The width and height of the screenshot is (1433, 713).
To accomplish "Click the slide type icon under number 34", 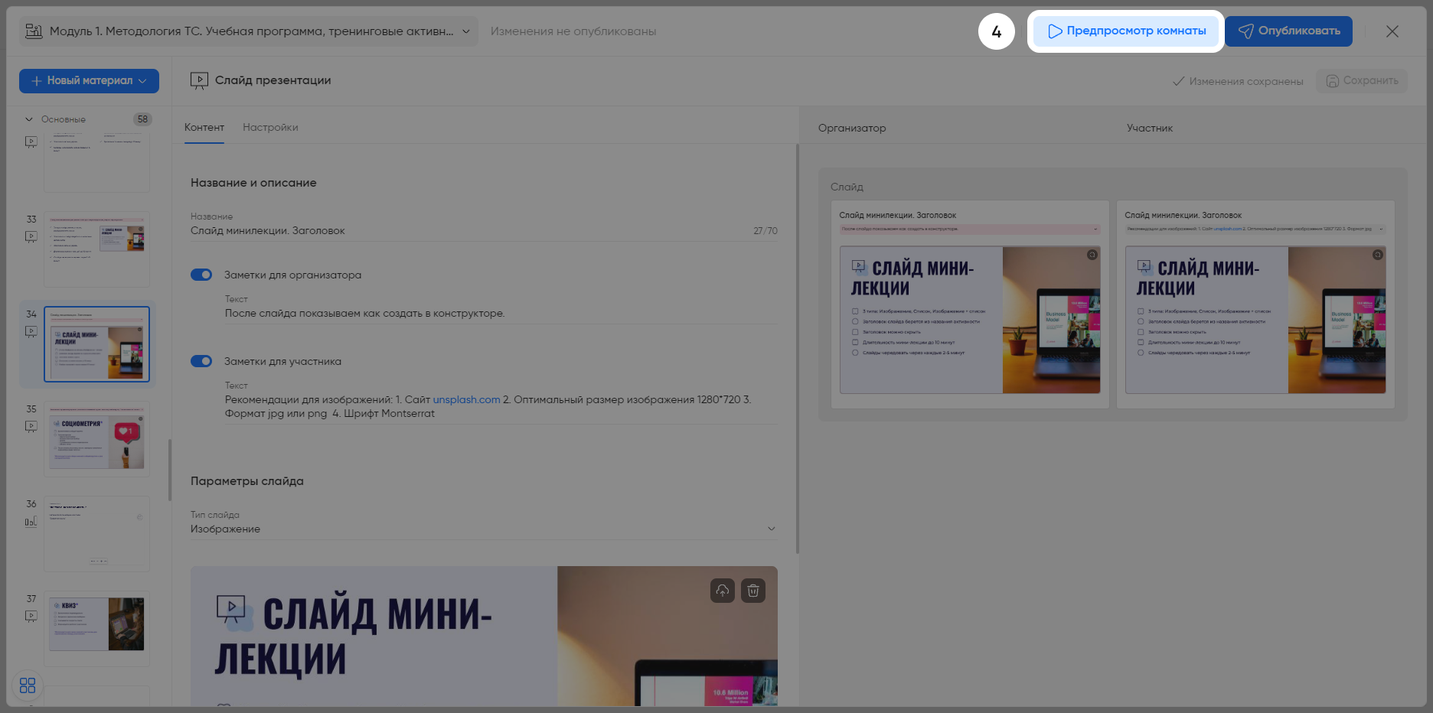I will (31, 332).
